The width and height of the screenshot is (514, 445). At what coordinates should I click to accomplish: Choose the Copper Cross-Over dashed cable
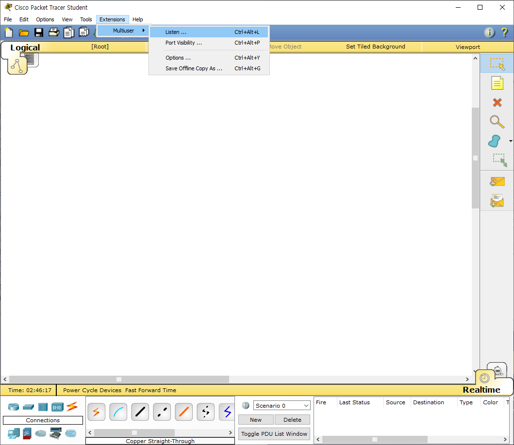point(162,412)
